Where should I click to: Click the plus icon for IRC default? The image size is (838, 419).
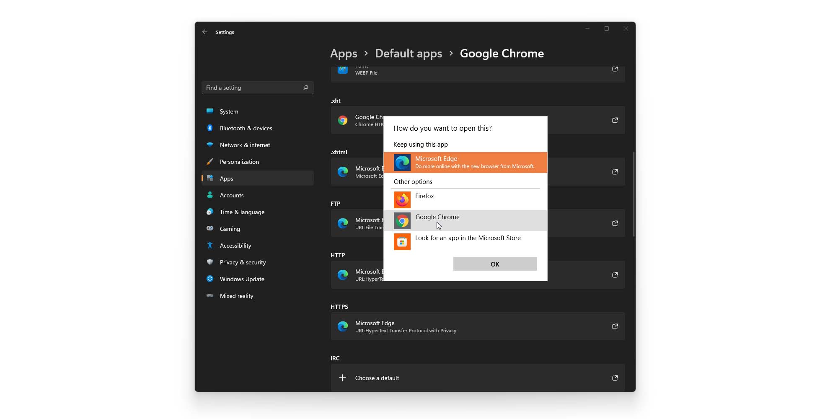pos(342,378)
